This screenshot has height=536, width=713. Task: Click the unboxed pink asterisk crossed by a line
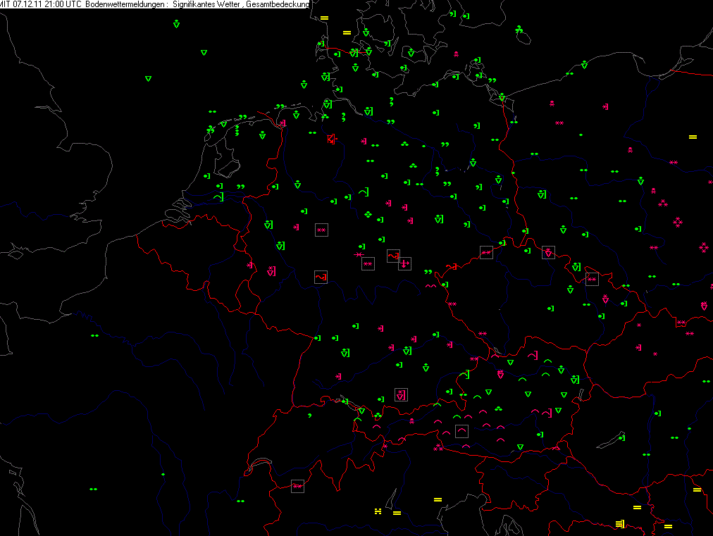point(359,254)
